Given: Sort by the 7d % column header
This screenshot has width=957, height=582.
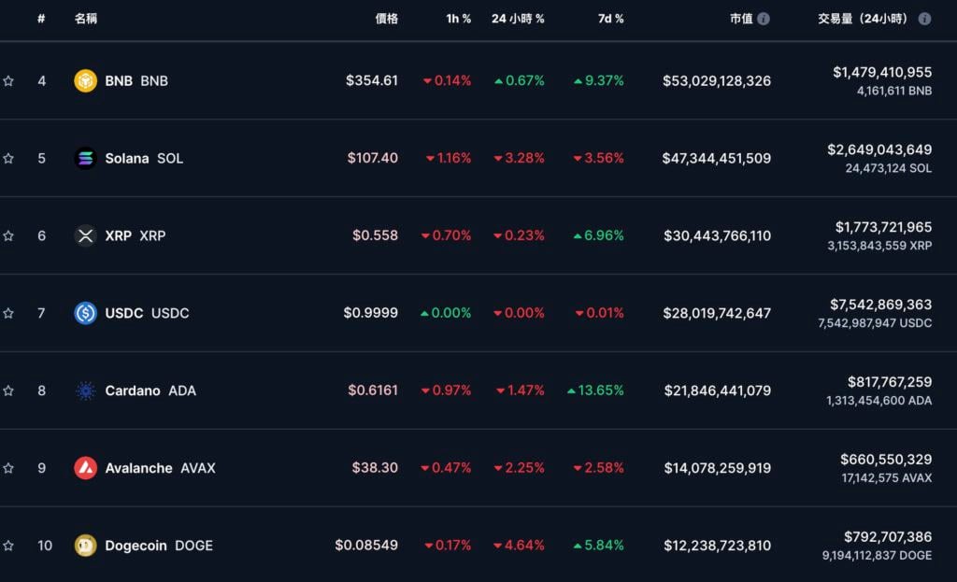Looking at the screenshot, I should (x=610, y=19).
